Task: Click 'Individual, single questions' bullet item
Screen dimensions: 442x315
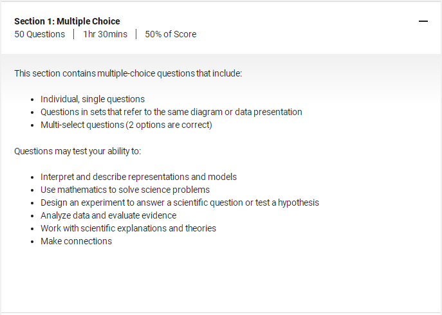Action: pos(93,99)
